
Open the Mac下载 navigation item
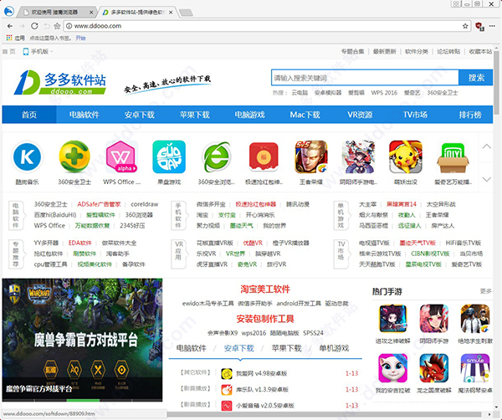tap(305, 115)
